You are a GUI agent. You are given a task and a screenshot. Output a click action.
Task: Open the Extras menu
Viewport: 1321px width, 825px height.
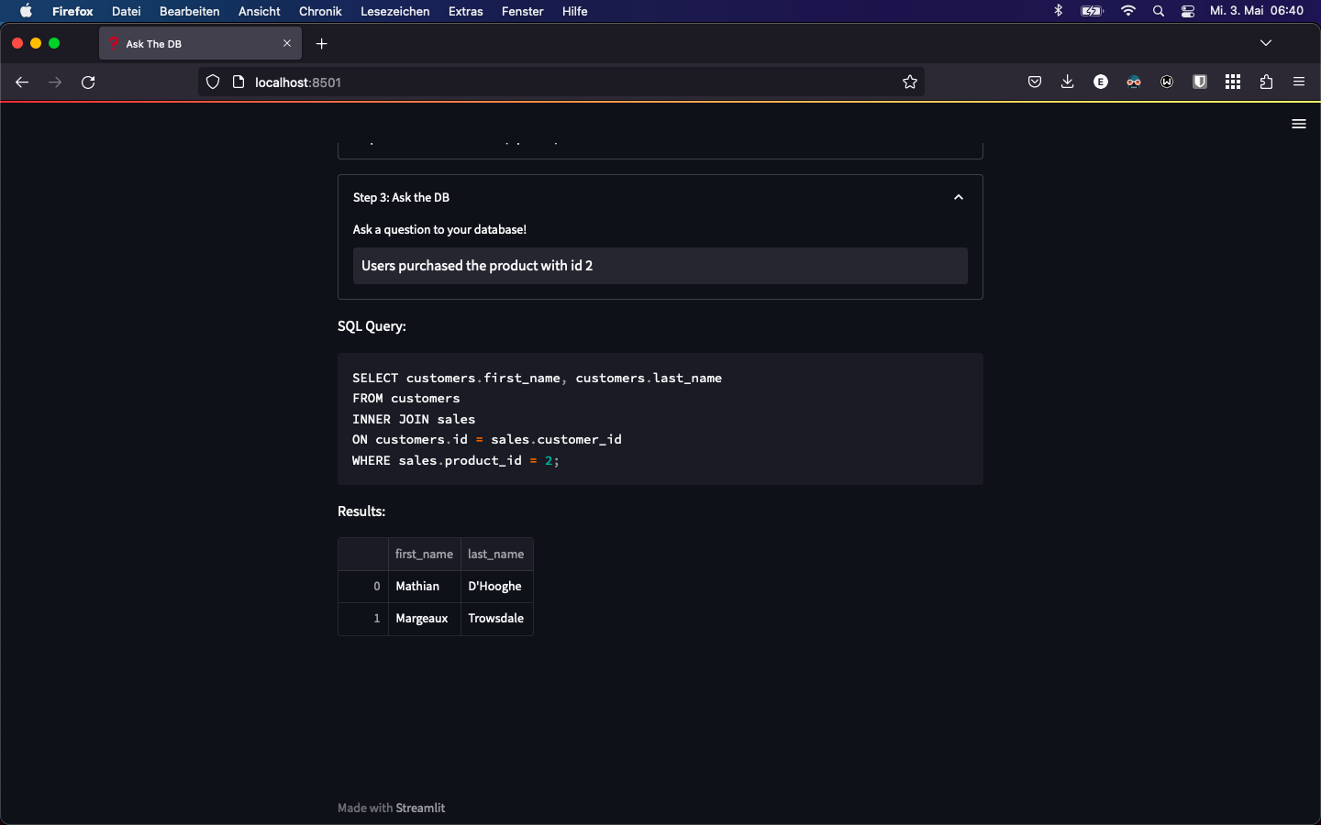[466, 11]
